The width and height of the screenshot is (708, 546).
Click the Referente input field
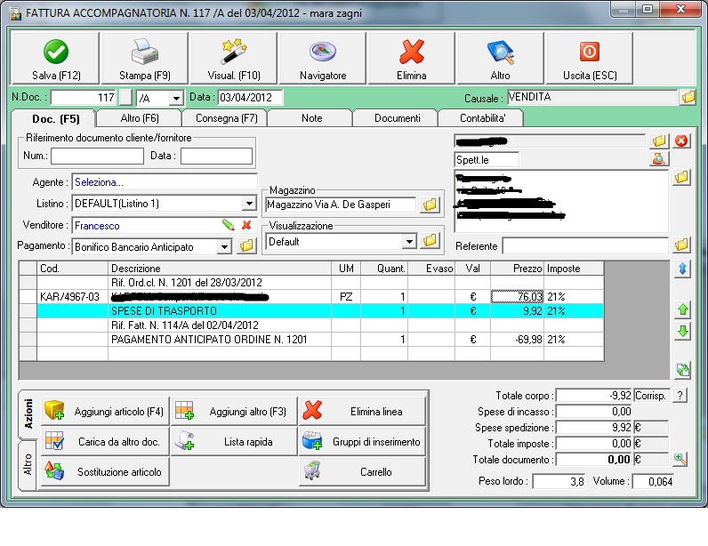tap(585, 246)
